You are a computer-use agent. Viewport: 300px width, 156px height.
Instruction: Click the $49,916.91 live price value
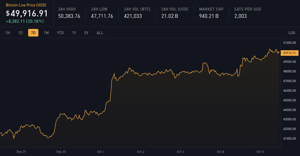(27, 13)
